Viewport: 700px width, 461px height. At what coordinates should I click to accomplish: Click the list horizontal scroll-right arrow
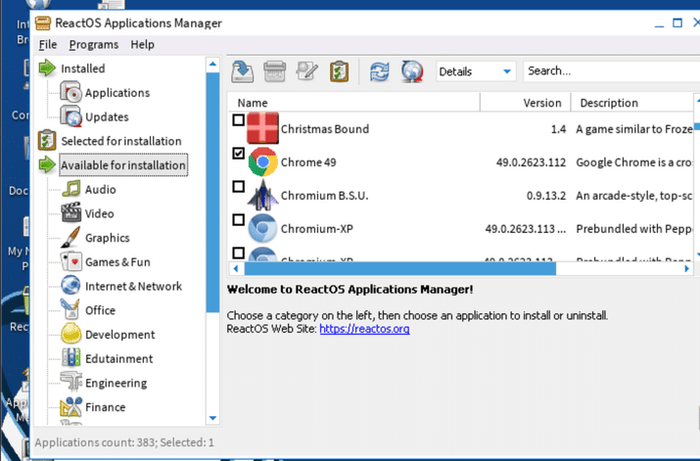(x=686, y=268)
